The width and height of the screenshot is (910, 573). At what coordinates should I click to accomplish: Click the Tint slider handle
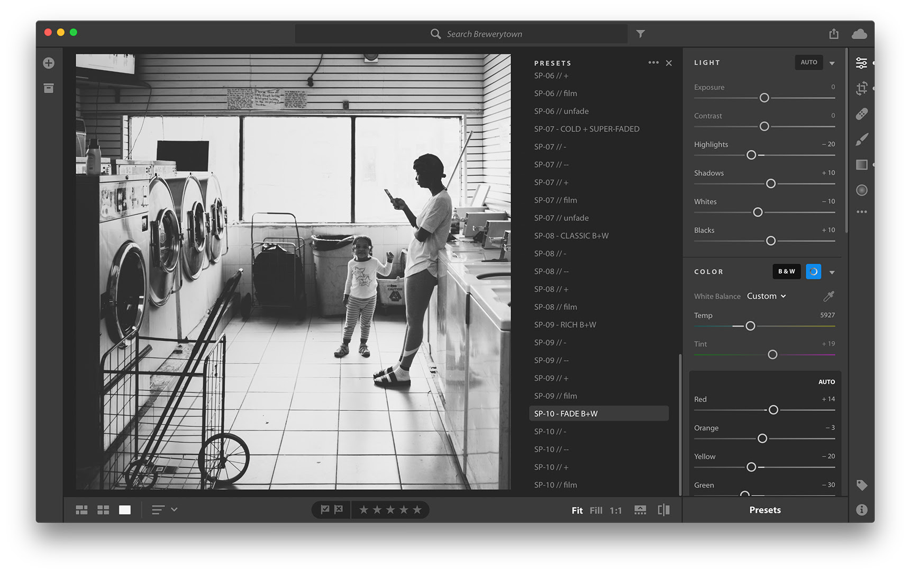(772, 355)
